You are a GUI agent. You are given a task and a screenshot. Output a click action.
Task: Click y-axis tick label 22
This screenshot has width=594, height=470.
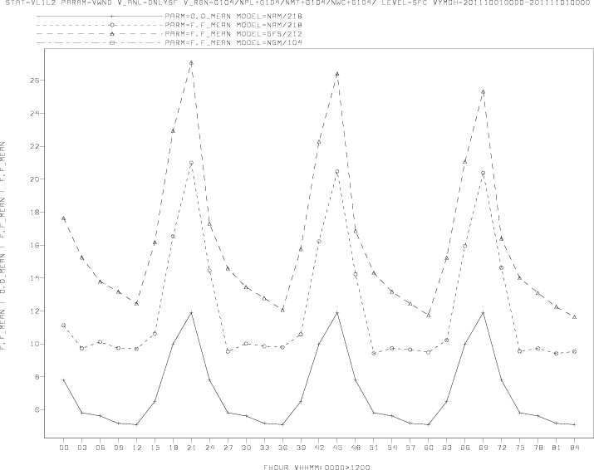[x=34, y=146]
